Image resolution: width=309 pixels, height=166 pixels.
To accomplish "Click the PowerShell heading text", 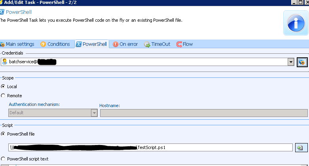I will pos(19,12).
